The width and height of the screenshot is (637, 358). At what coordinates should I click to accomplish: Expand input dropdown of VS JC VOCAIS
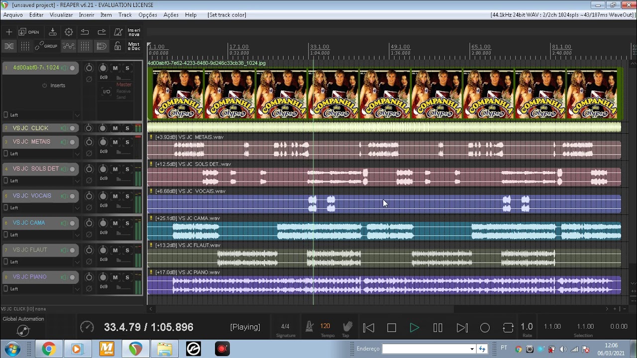[x=77, y=208]
